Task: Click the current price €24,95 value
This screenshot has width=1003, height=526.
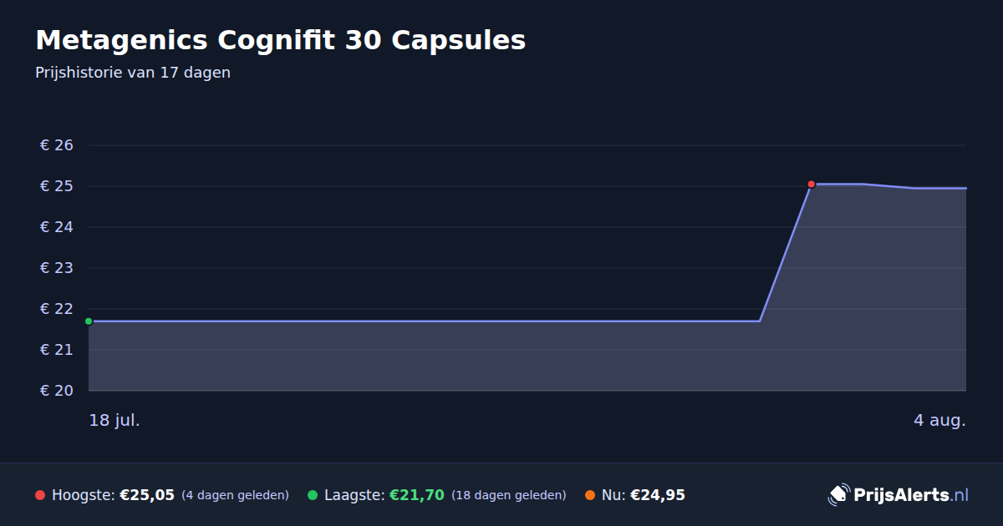Action: point(658,495)
